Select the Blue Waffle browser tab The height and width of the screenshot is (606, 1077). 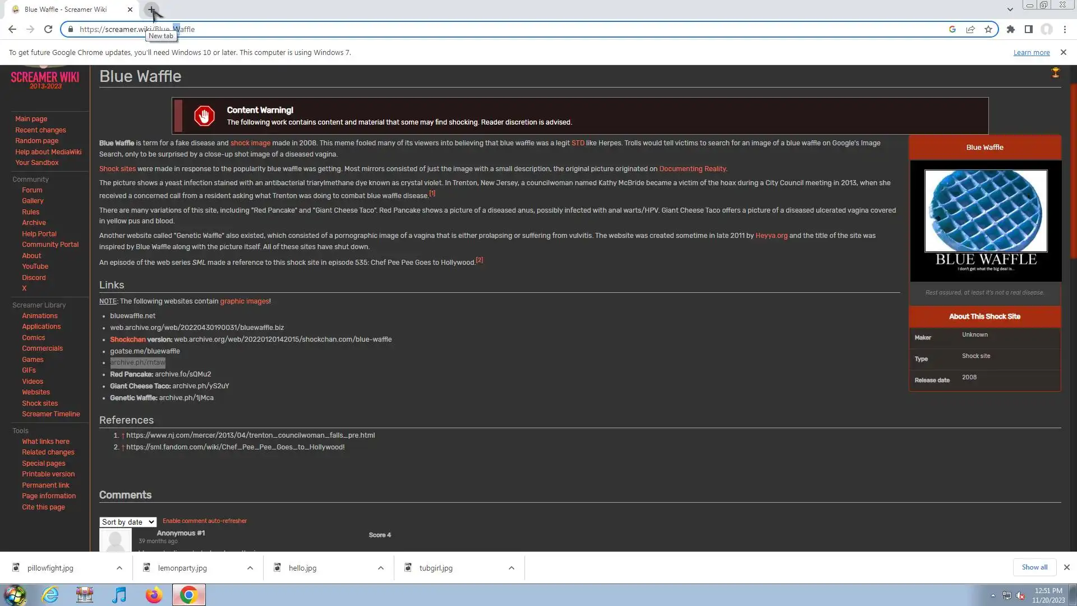click(66, 10)
